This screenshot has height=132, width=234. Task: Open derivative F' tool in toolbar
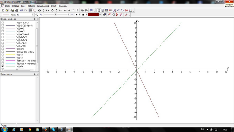tap(118, 10)
